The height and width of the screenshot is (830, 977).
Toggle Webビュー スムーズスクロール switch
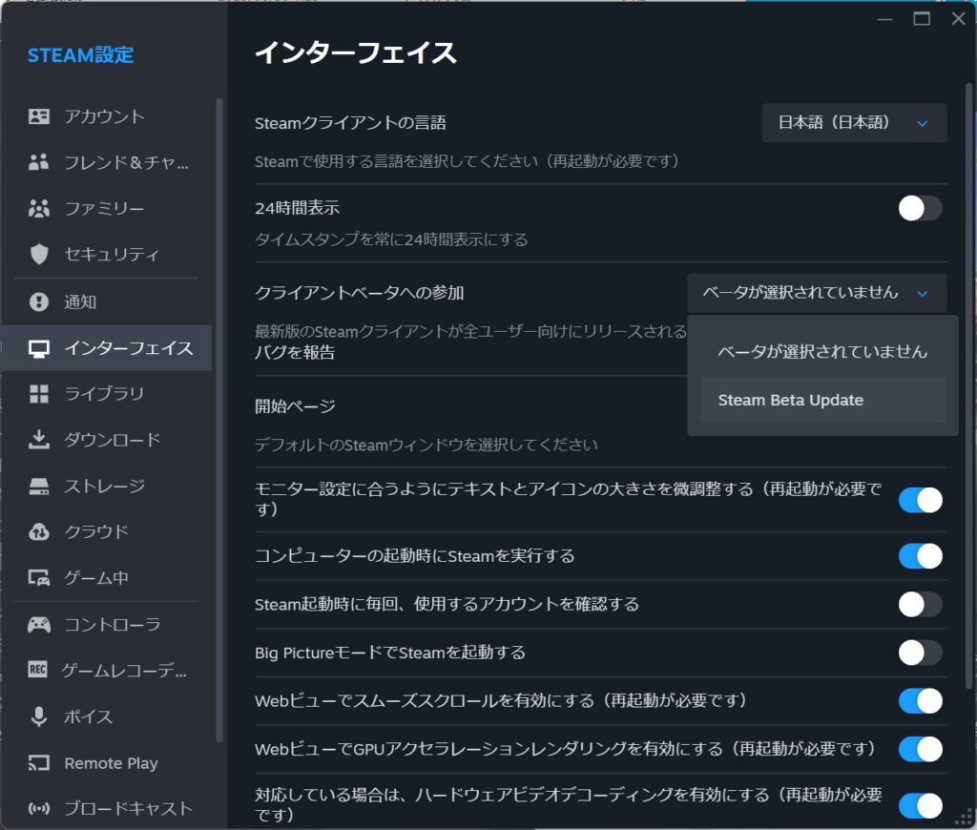(x=920, y=701)
